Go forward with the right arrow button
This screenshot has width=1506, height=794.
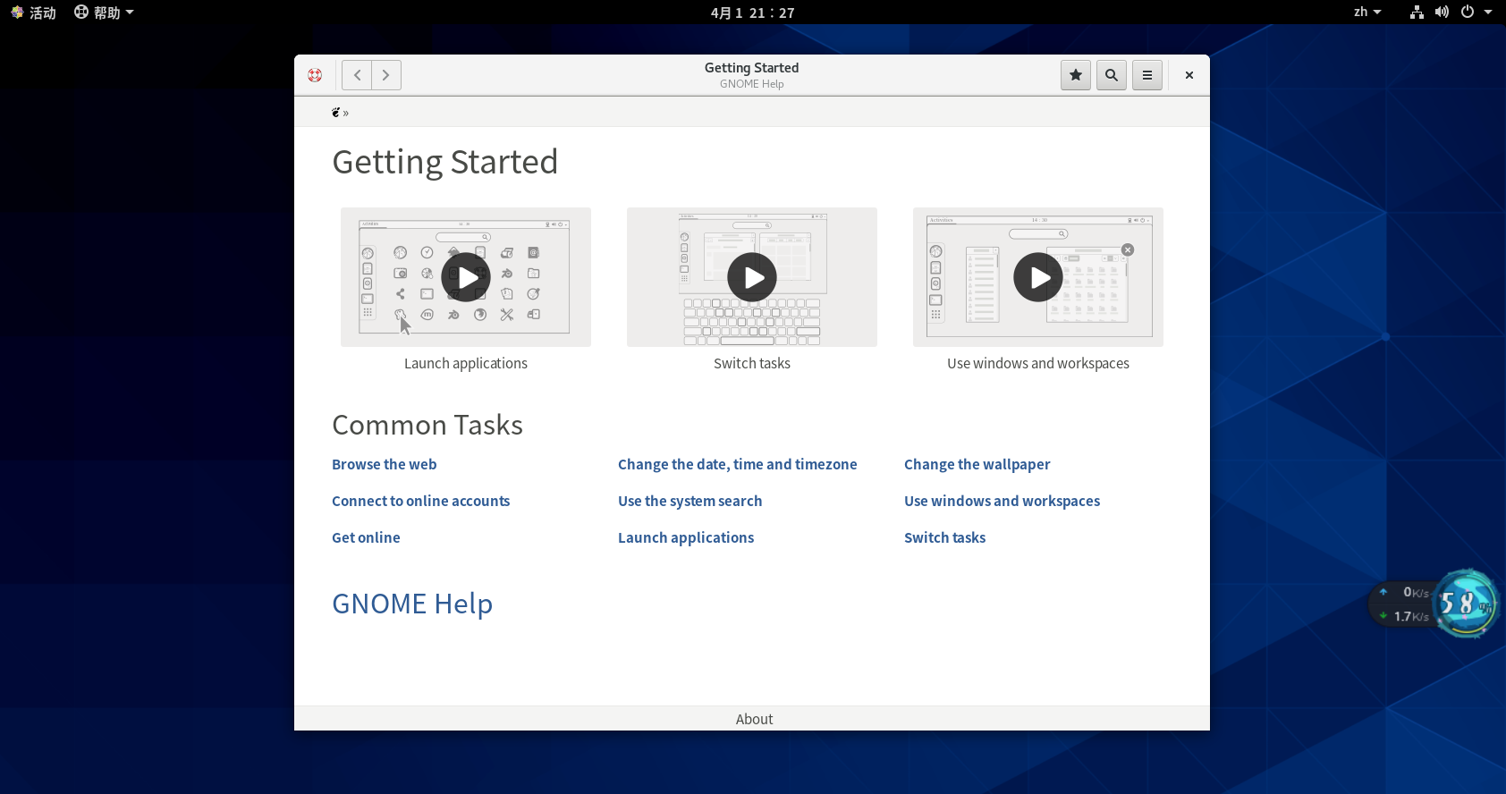tap(386, 75)
